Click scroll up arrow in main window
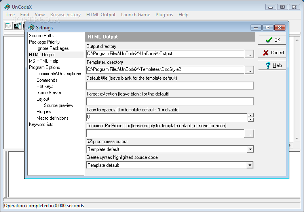The height and width of the screenshot is (212, 304). pyautogui.click(x=297, y=40)
